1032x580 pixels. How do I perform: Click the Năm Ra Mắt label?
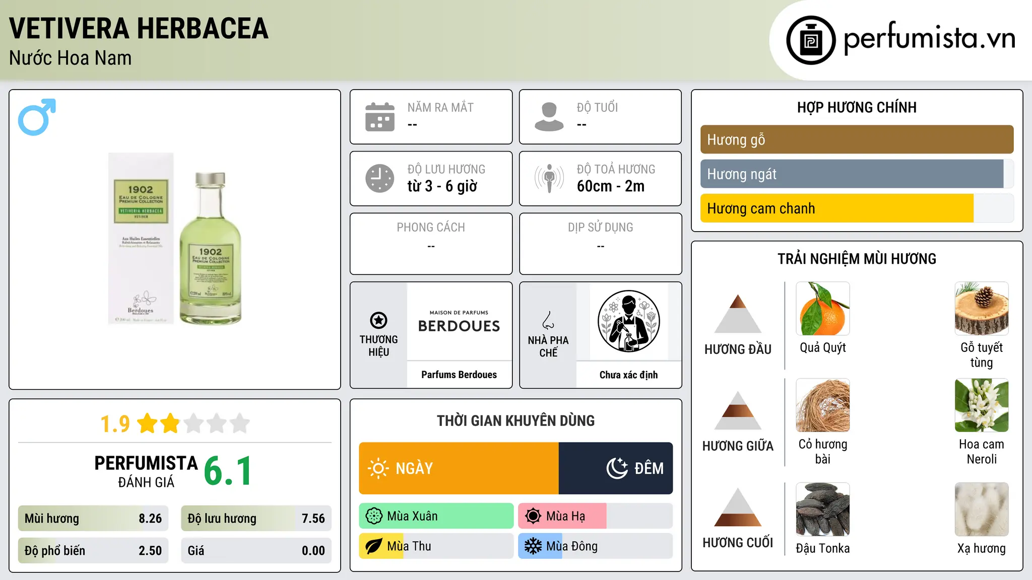click(x=440, y=107)
